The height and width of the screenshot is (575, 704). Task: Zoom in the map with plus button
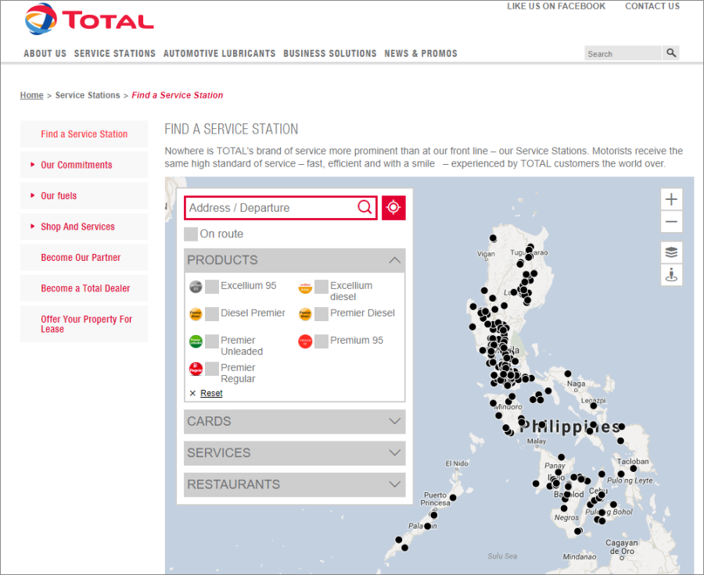[671, 199]
